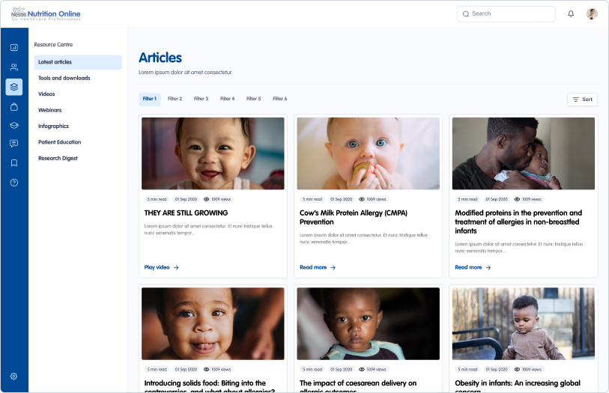Screen dimensions: 609x393
Task: Open the help question mark icon
Action: click(14, 183)
